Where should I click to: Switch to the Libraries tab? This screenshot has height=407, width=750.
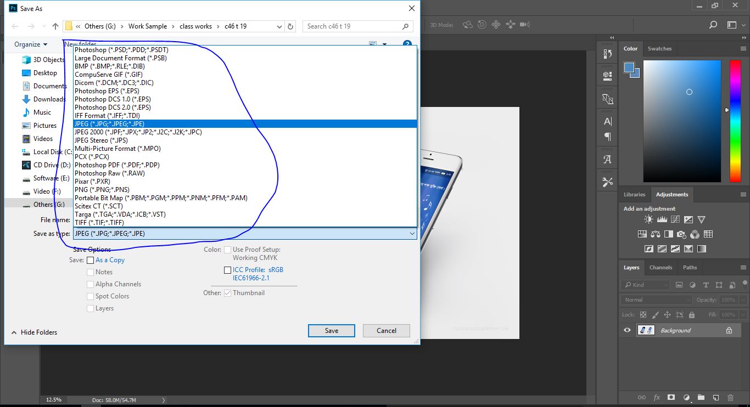pos(634,194)
